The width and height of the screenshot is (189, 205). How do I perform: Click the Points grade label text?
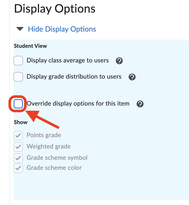click(44, 135)
